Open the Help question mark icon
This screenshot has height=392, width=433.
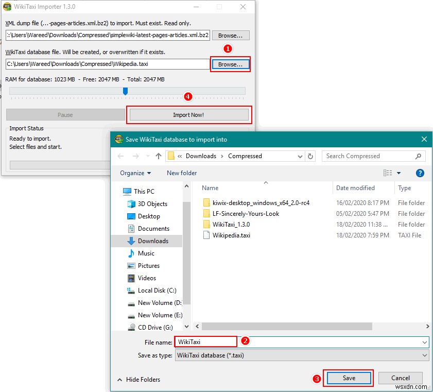point(420,173)
